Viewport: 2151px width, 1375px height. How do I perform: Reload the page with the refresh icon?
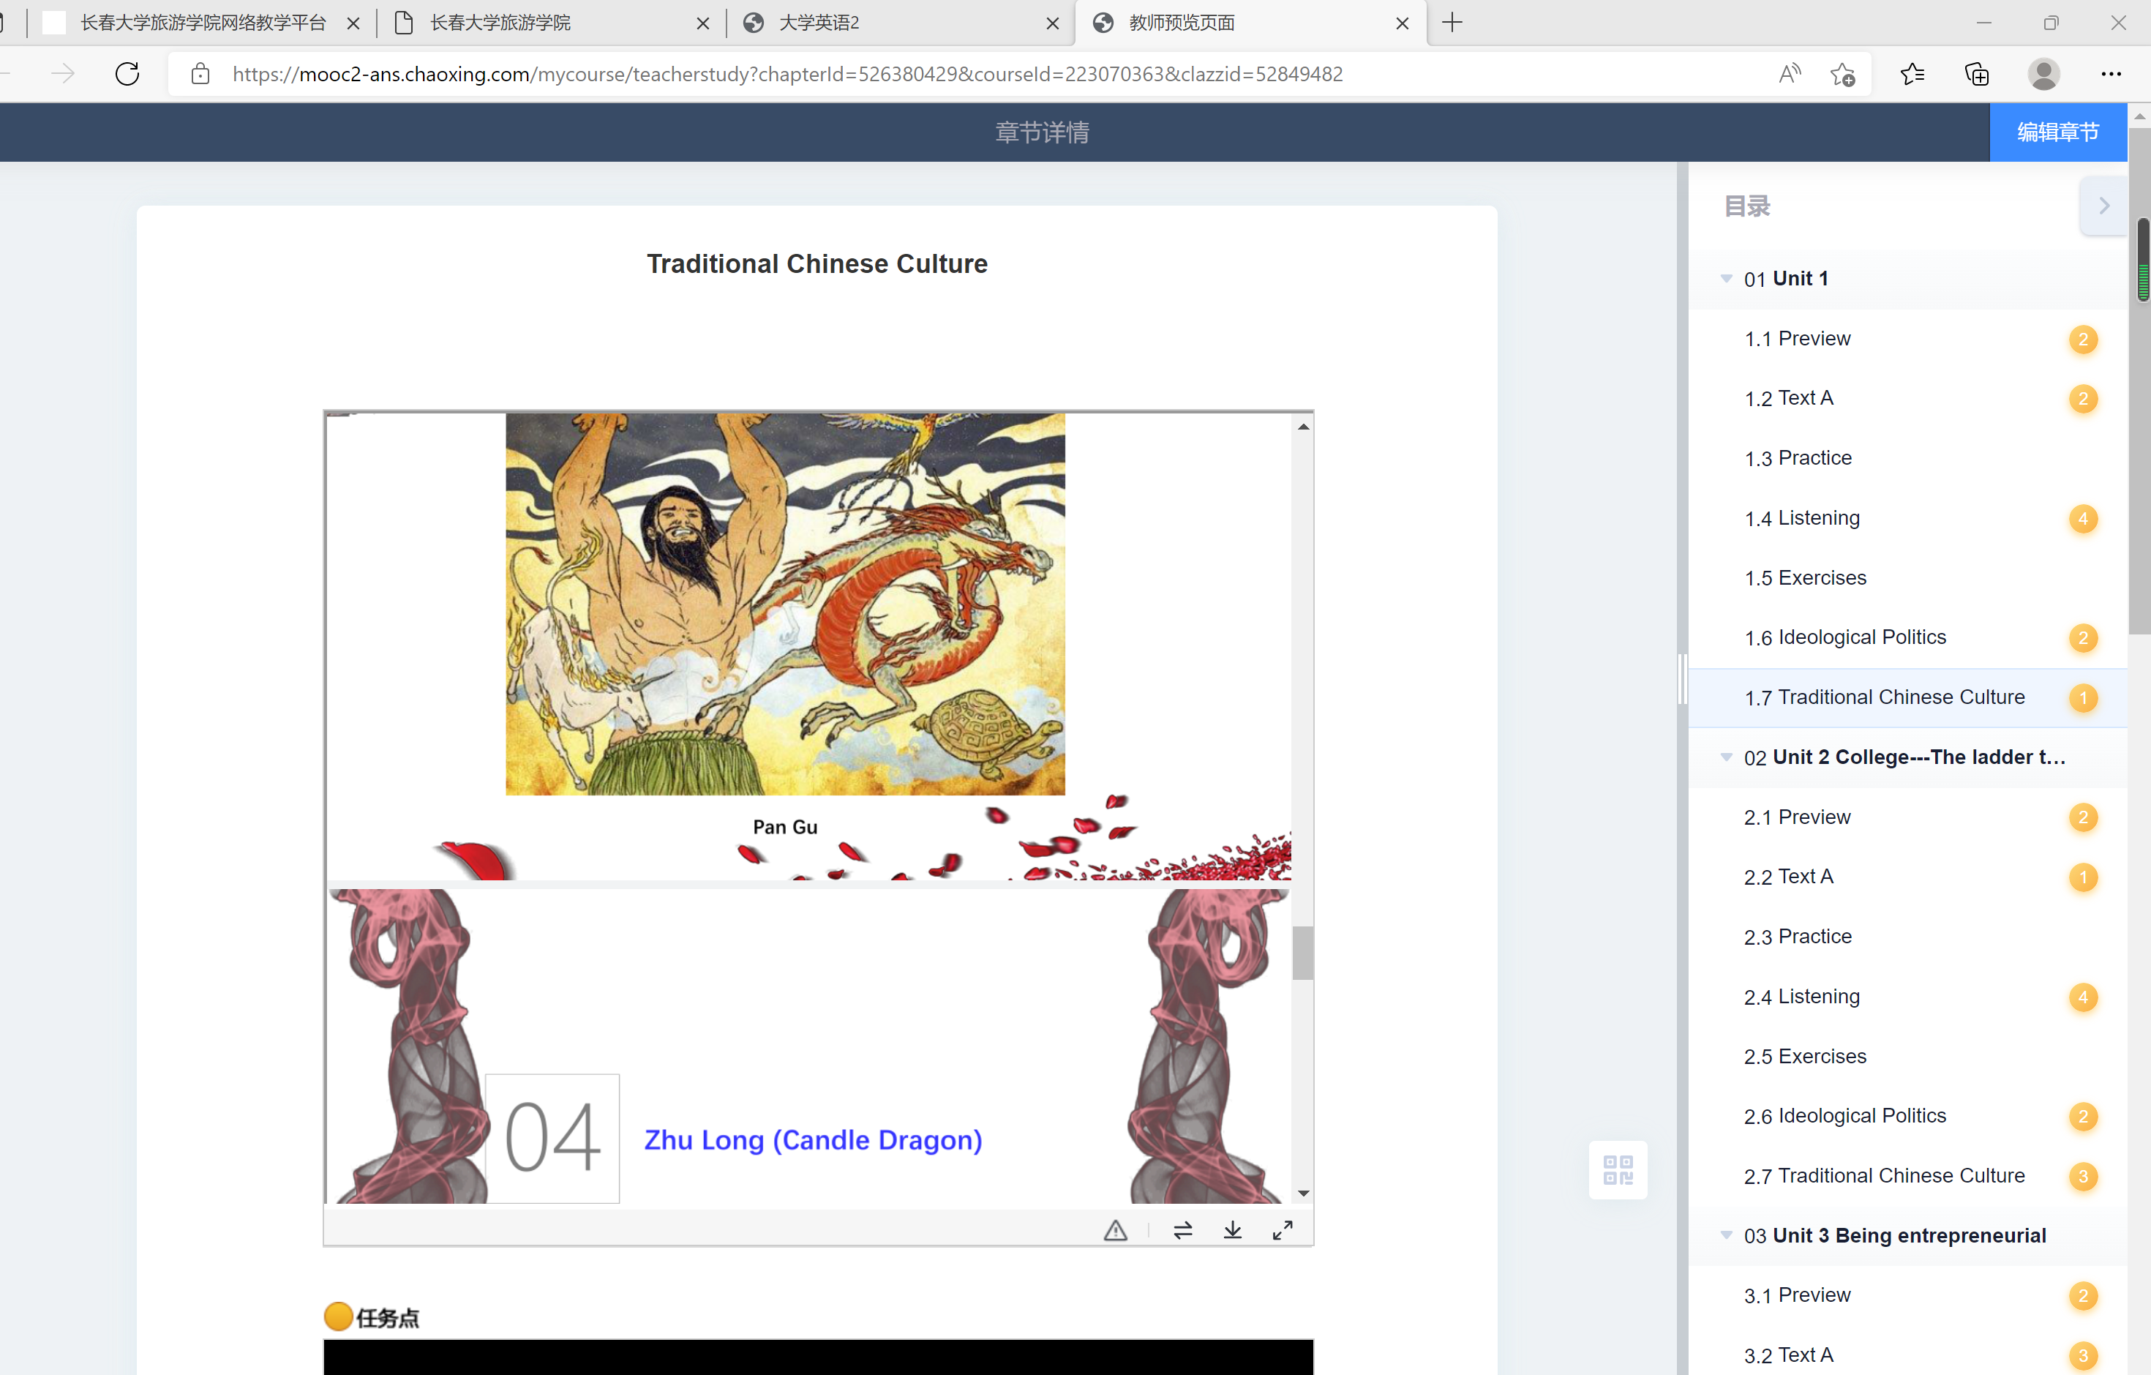pos(128,73)
